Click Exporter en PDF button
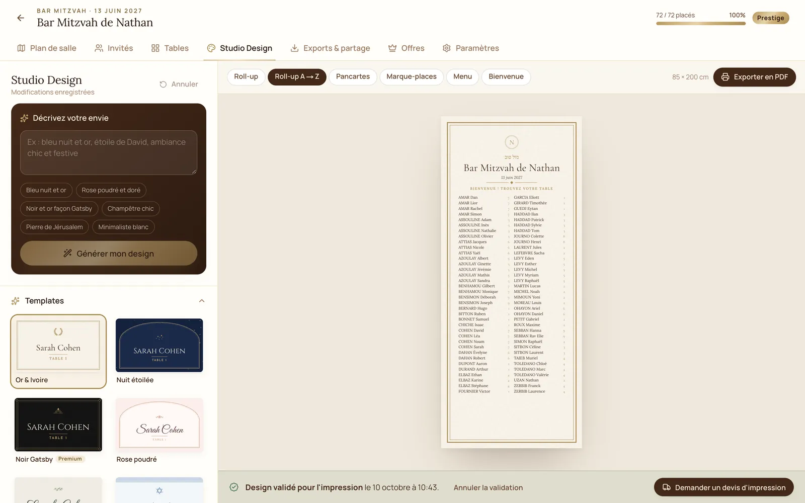Image resolution: width=805 pixels, height=503 pixels. pos(754,77)
